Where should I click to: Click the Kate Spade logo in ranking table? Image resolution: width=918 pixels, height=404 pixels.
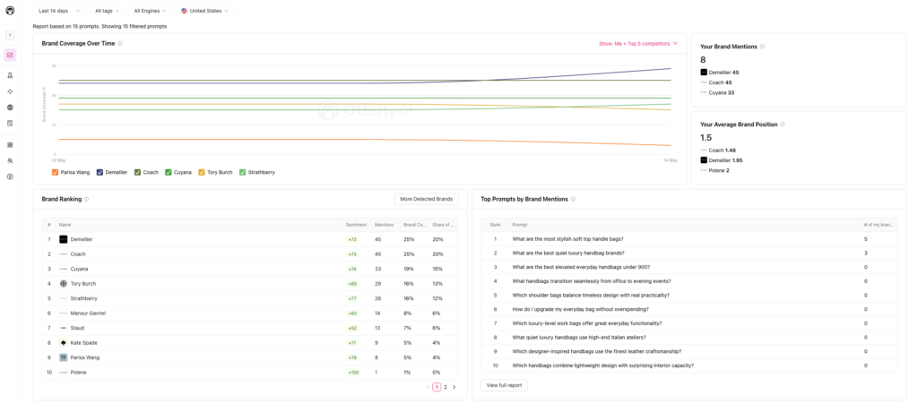[x=64, y=342]
